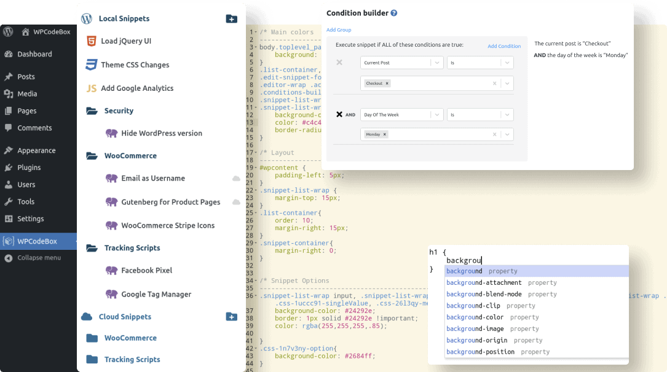Toggle cloud sync for Email as Username
Viewport: 667px width, 372px height.
(237, 178)
